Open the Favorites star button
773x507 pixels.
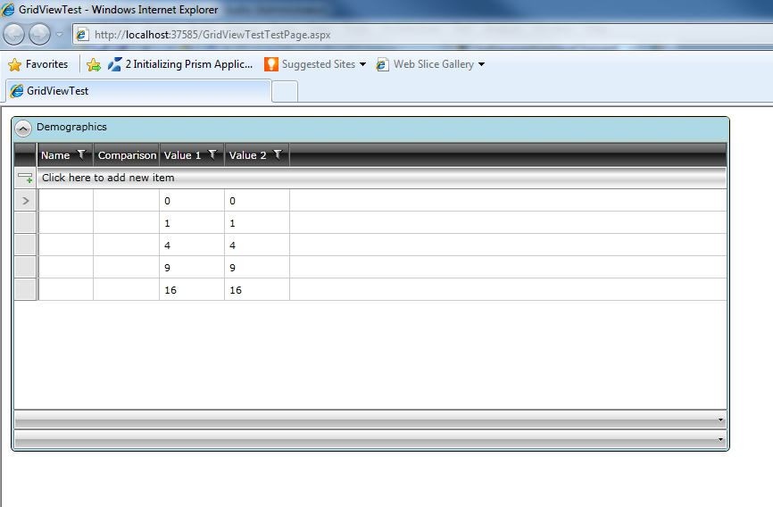38,64
